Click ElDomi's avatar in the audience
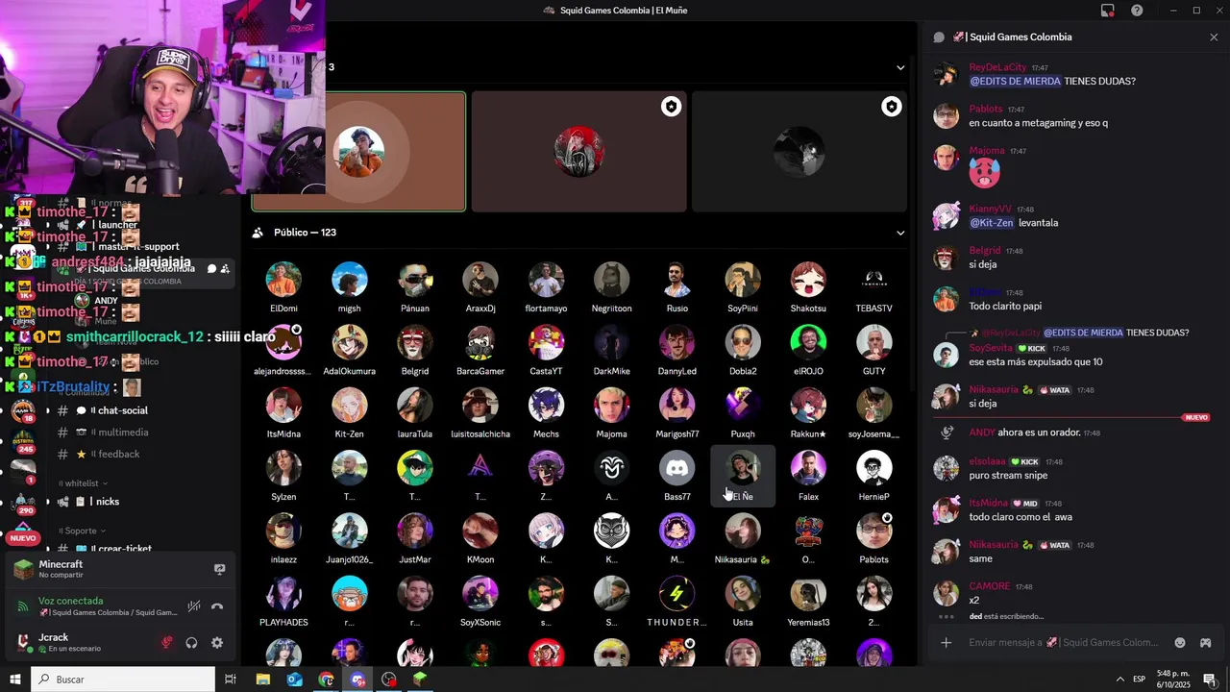 [283, 280]
